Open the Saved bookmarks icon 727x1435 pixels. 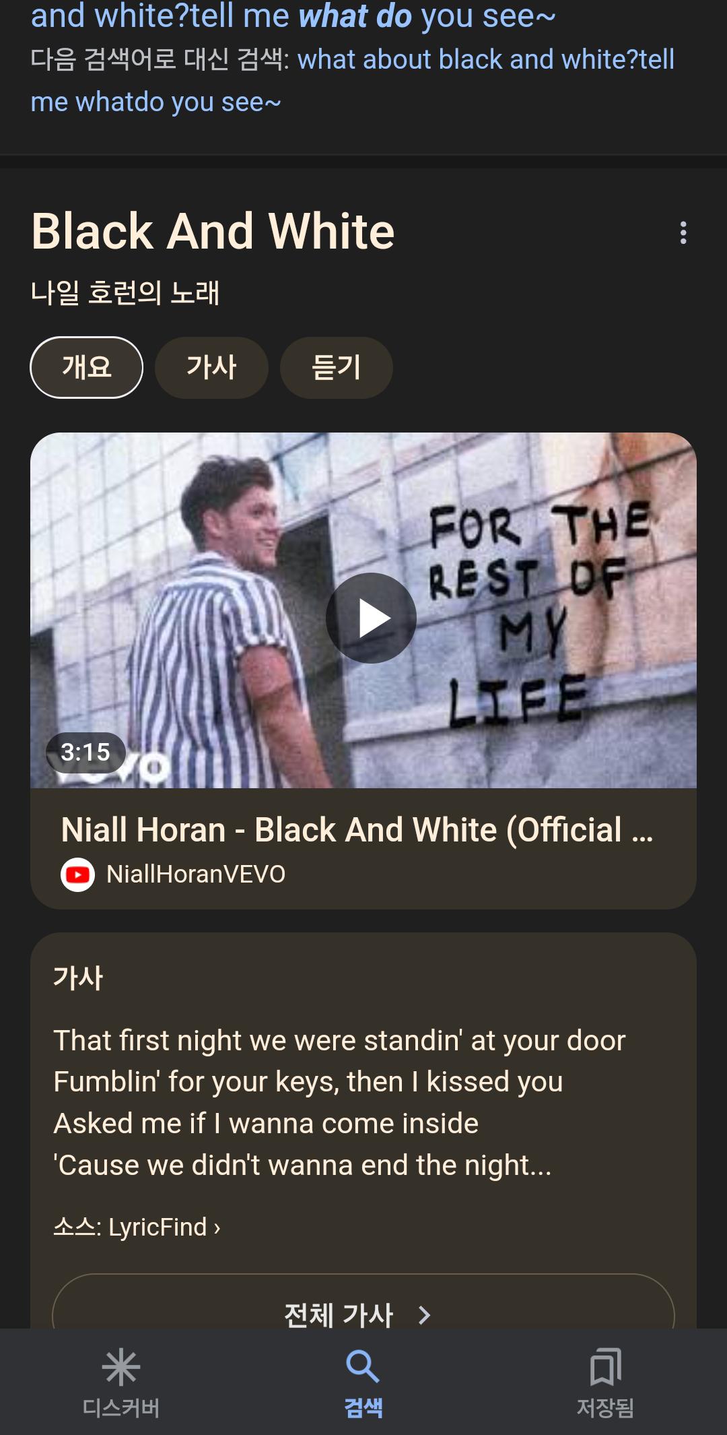(x=605, y=1366)
